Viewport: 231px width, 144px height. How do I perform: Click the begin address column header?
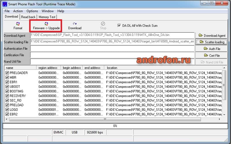point(72,68)
